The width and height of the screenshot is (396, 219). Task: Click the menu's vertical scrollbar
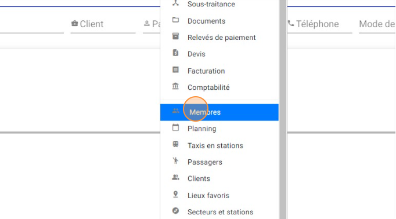[283, 110]
